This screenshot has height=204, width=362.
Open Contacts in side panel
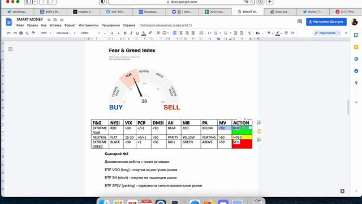(x=356, y=71)
